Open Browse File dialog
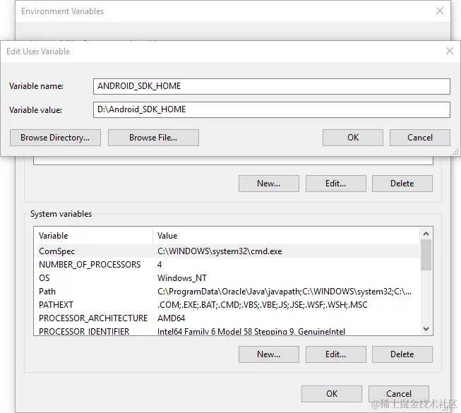The height and width of the screenshot is (413, 461). coord(153,138)
